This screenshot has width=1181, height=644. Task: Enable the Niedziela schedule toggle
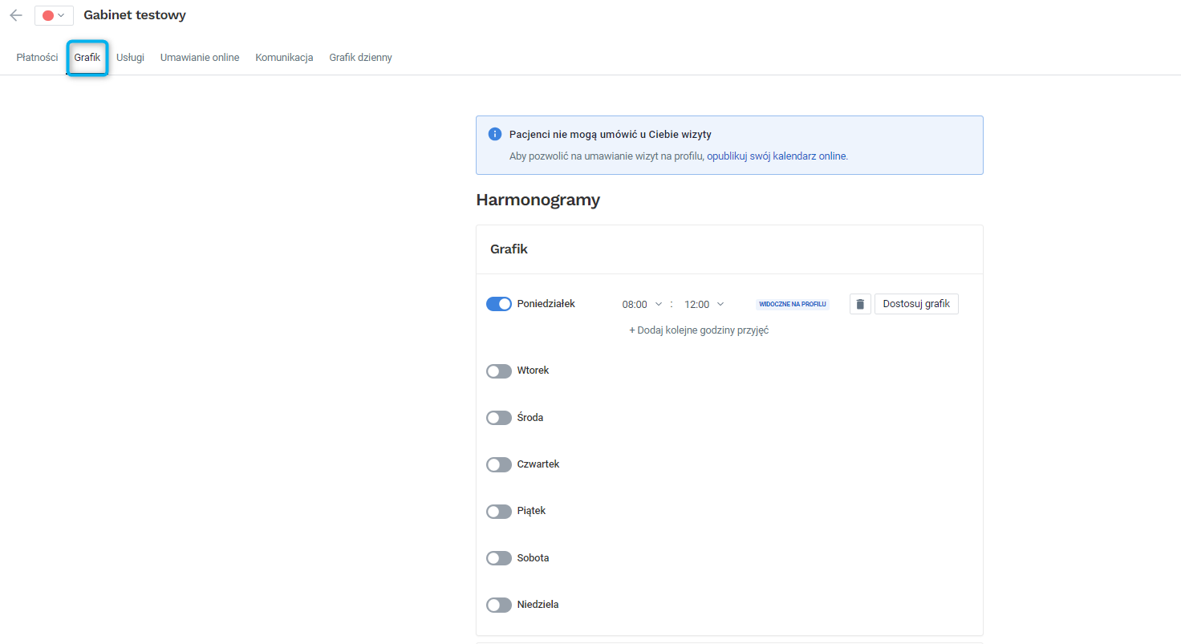tap(498, 604)
